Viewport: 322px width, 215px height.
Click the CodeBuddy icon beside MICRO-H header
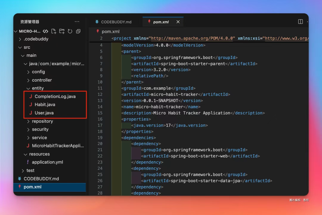(x=45, y=31)
